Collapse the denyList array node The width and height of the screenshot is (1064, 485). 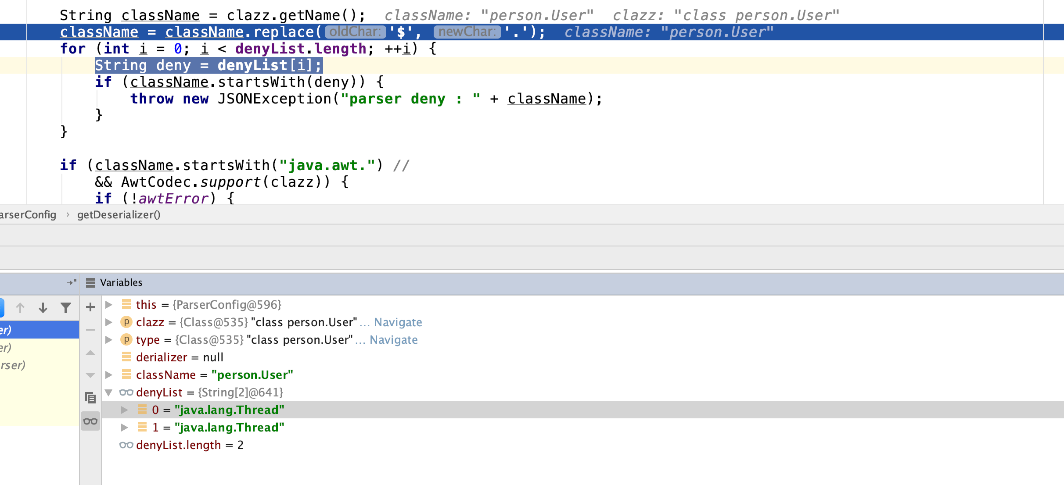(108, 392)
